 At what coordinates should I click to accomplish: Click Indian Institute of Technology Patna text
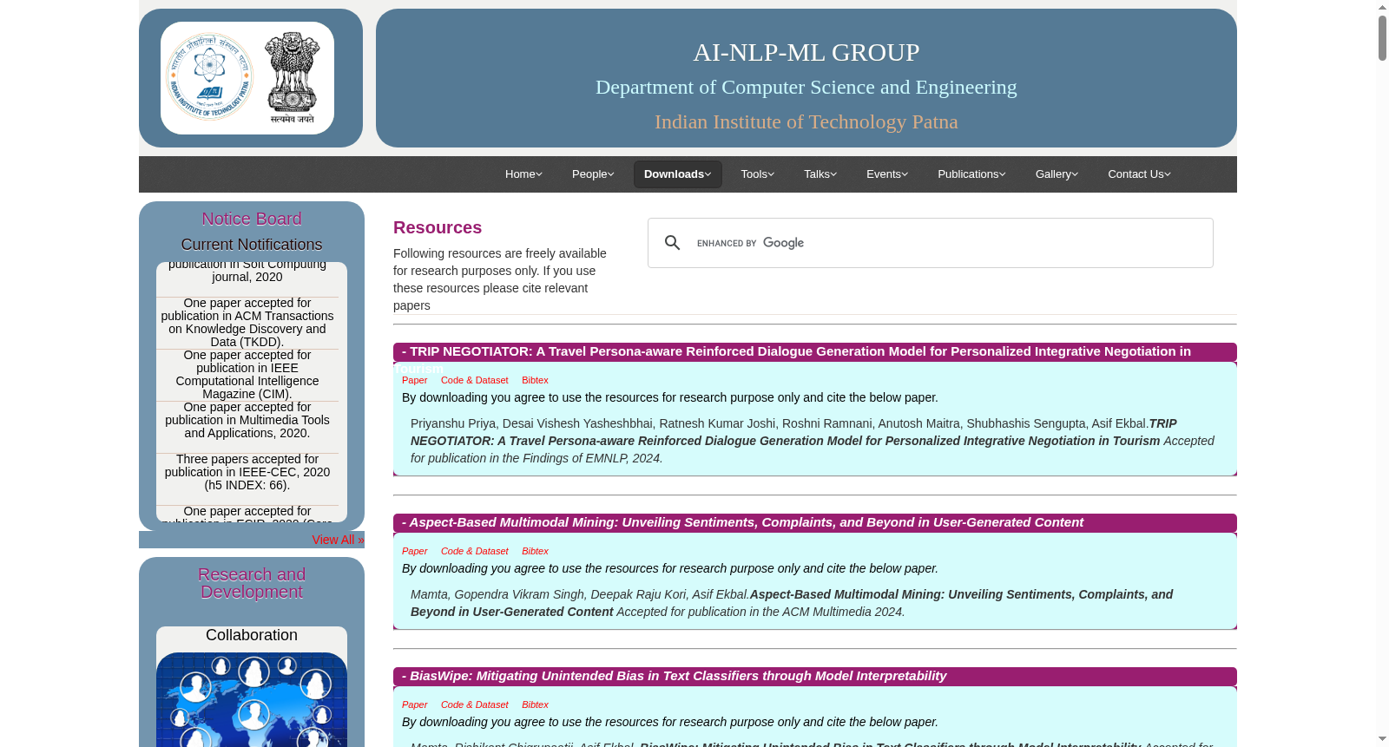[x=806, y=121]
